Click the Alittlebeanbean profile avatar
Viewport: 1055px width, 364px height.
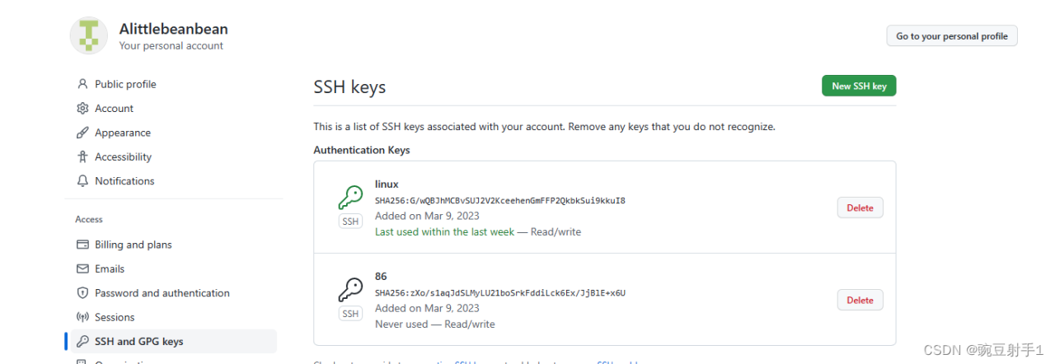pos(89,35)
